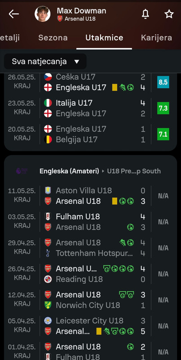Image resolution: width=181 pixels, height=360 pixels.
Task: Switch to the Sezona tab
Action: pyautogui.click(x=53, y=38)
